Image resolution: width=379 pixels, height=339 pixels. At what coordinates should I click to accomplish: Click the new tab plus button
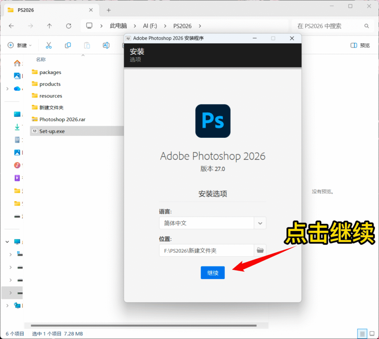[108, 10]
